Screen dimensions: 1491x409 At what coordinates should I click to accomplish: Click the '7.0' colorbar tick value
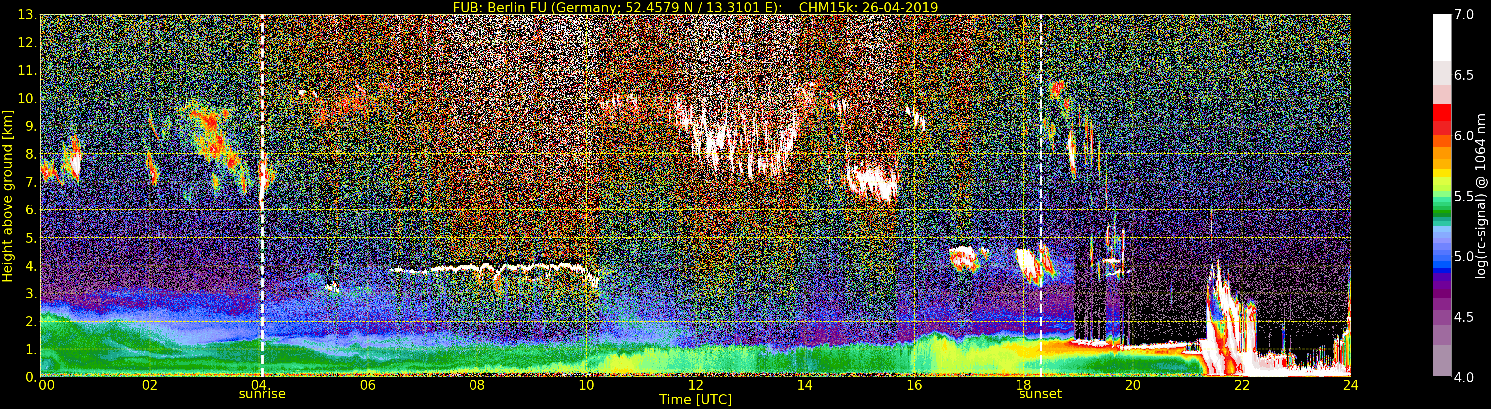click(1464, 15)
